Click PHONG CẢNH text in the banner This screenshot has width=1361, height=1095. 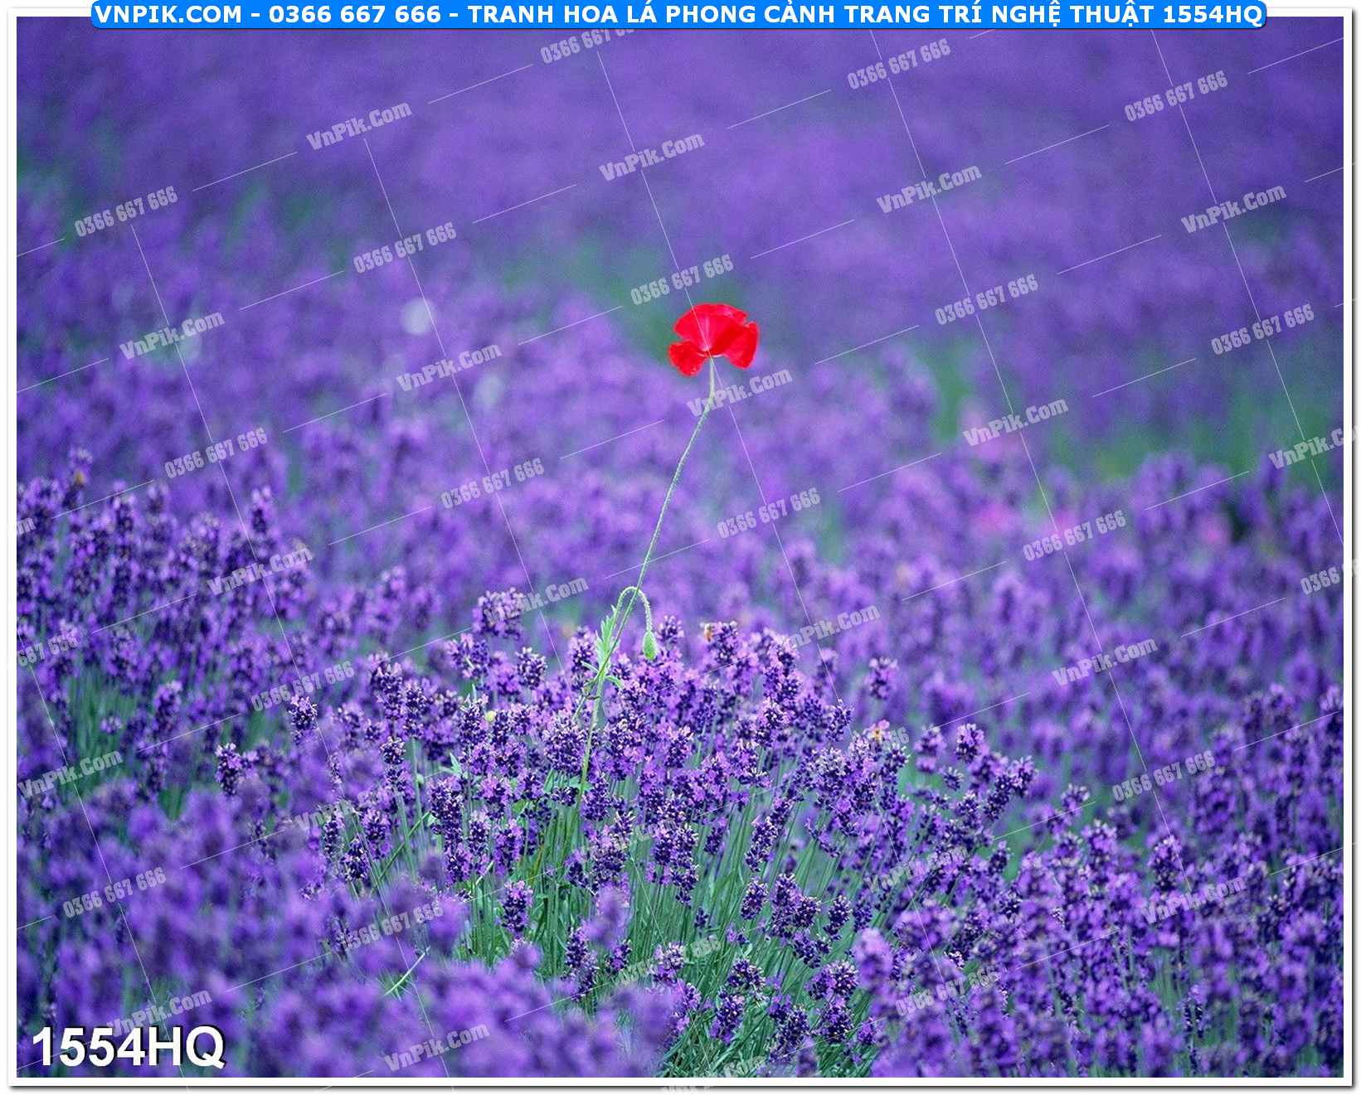[x=742, y=14]
